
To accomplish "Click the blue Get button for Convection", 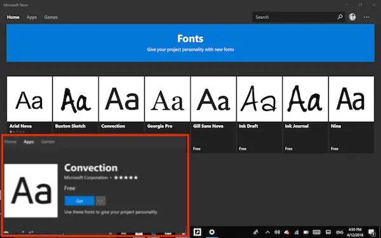I will point(79,201).
